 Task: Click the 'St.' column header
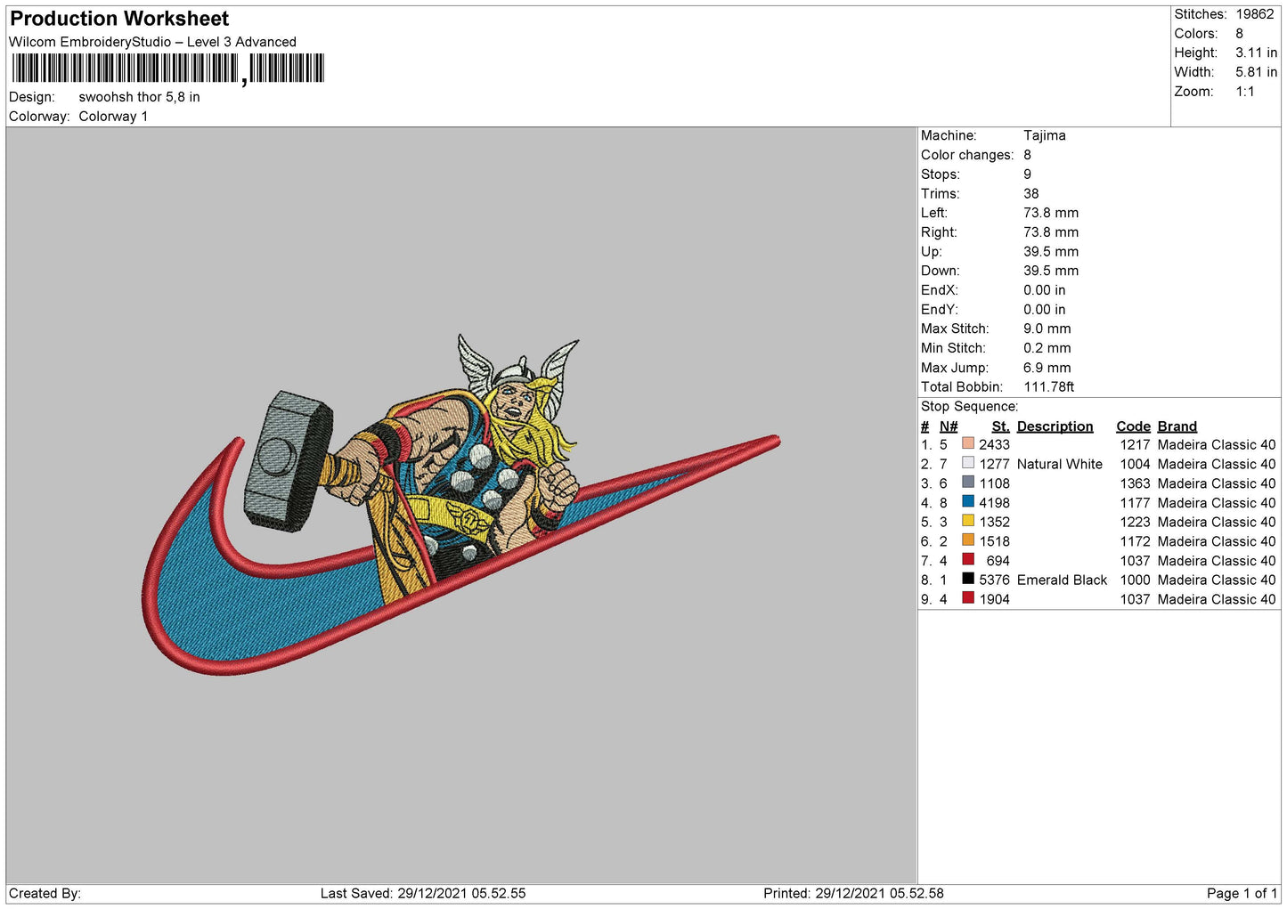pyautogui.click(x=999, y=426)
